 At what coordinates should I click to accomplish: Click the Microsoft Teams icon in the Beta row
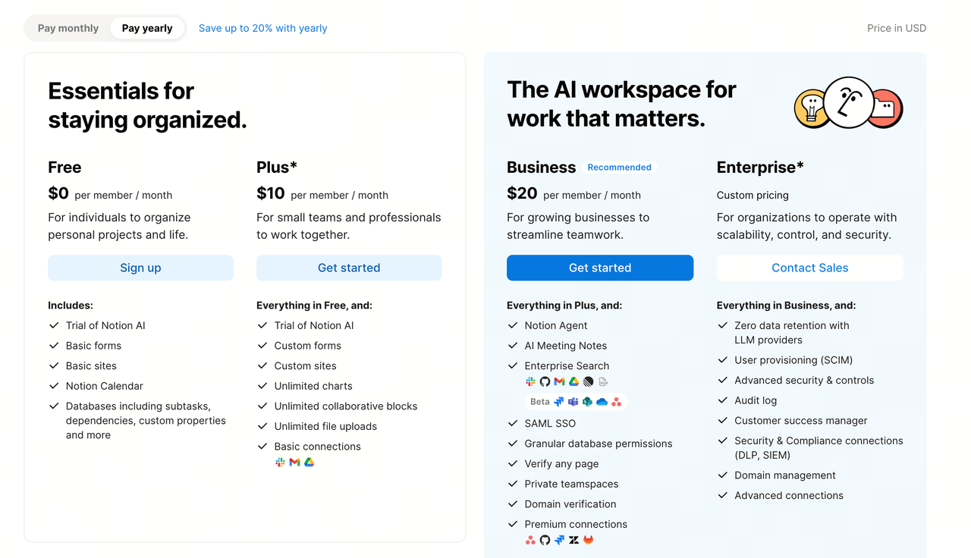coord(573,402)
